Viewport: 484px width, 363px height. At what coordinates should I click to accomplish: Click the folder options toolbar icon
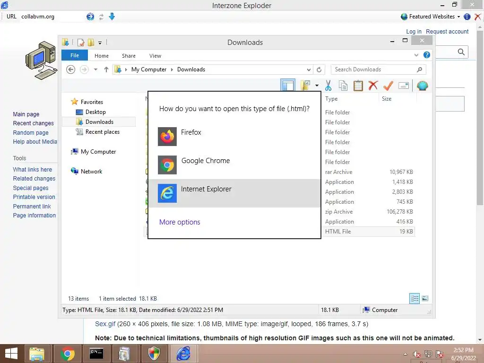(x=305, y=85)
